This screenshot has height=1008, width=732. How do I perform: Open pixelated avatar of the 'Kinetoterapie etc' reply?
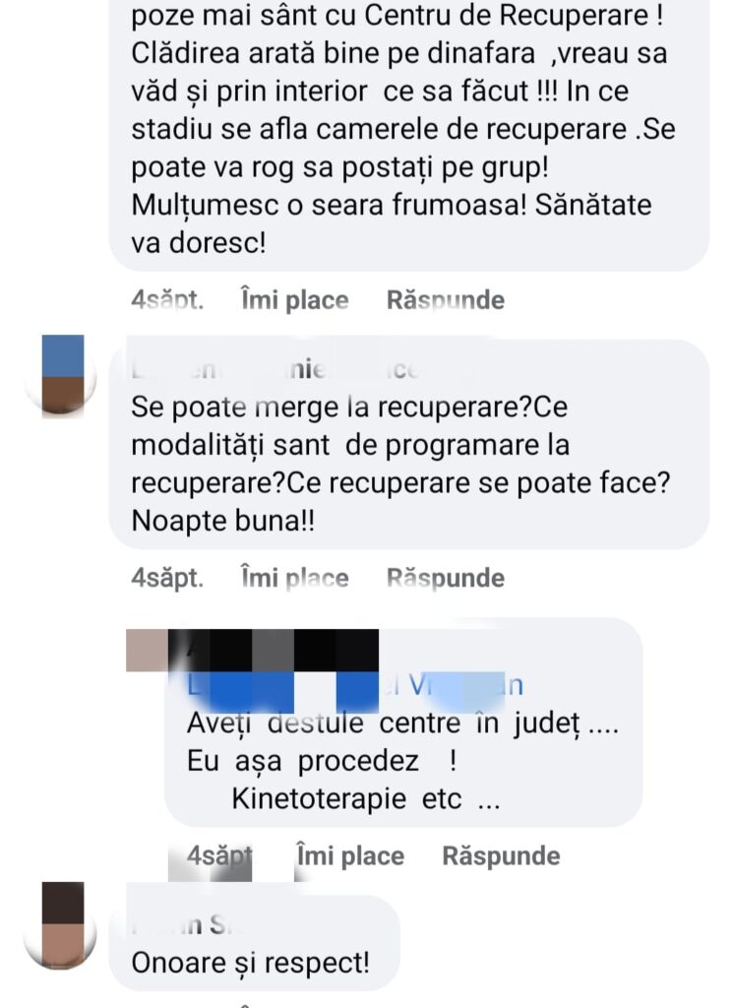147,651
